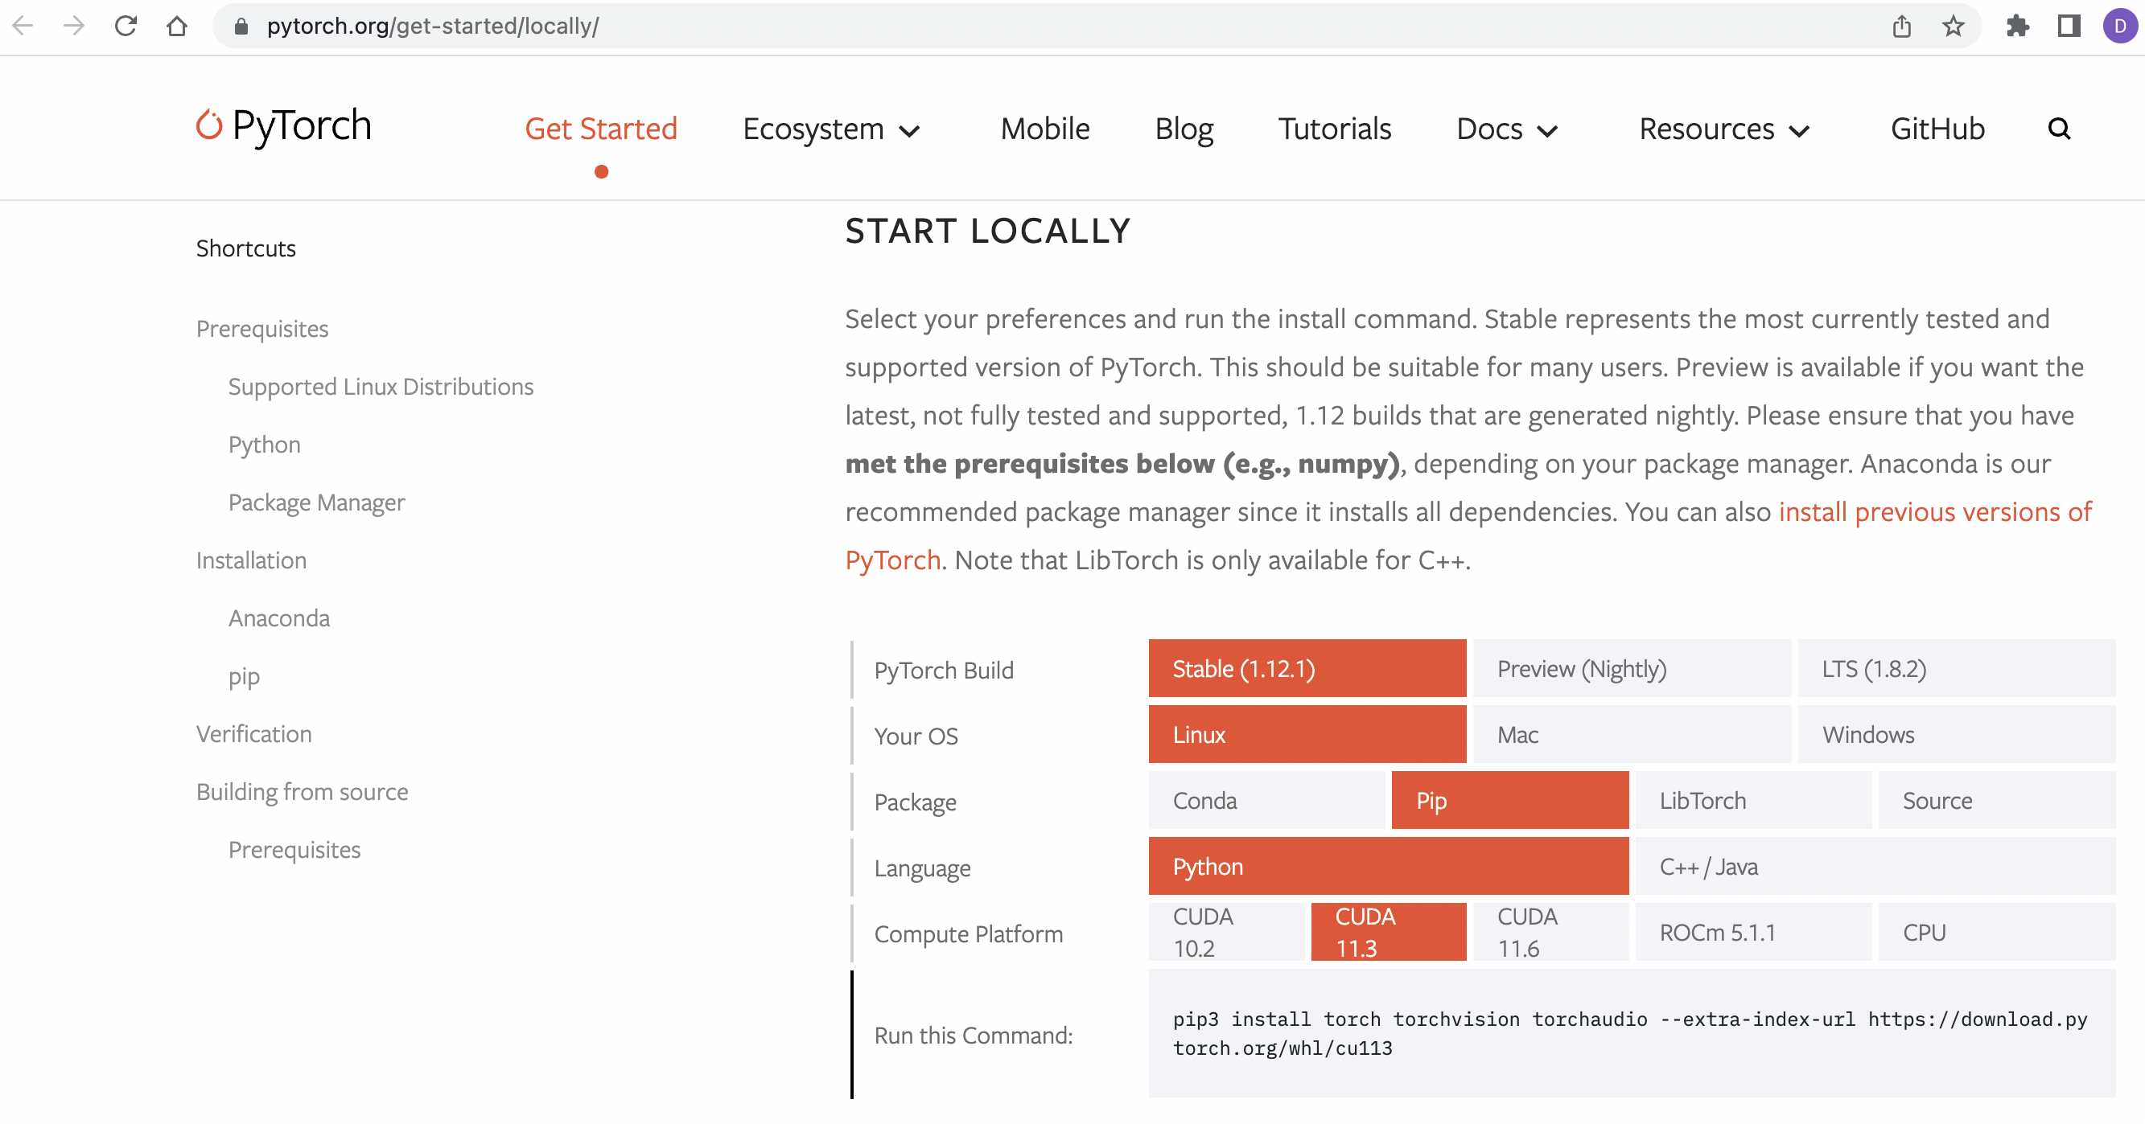
Task: Reload the current page
Action: [x=125, y=26]
